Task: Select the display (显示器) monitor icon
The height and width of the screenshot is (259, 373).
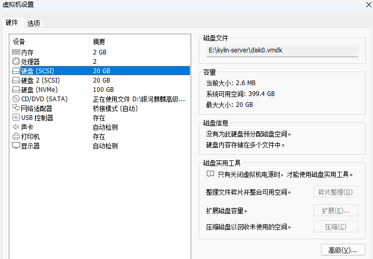Action: click(x=16, y=146)
